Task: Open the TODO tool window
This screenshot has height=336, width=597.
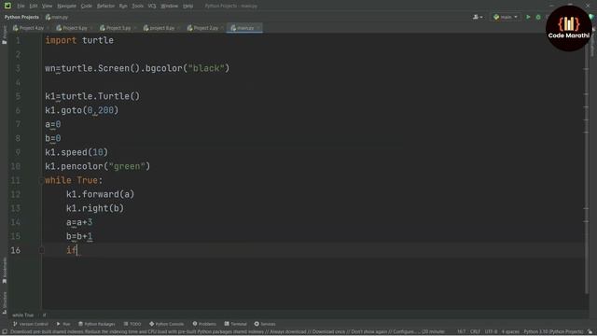Action: click(x=132, y=324)
